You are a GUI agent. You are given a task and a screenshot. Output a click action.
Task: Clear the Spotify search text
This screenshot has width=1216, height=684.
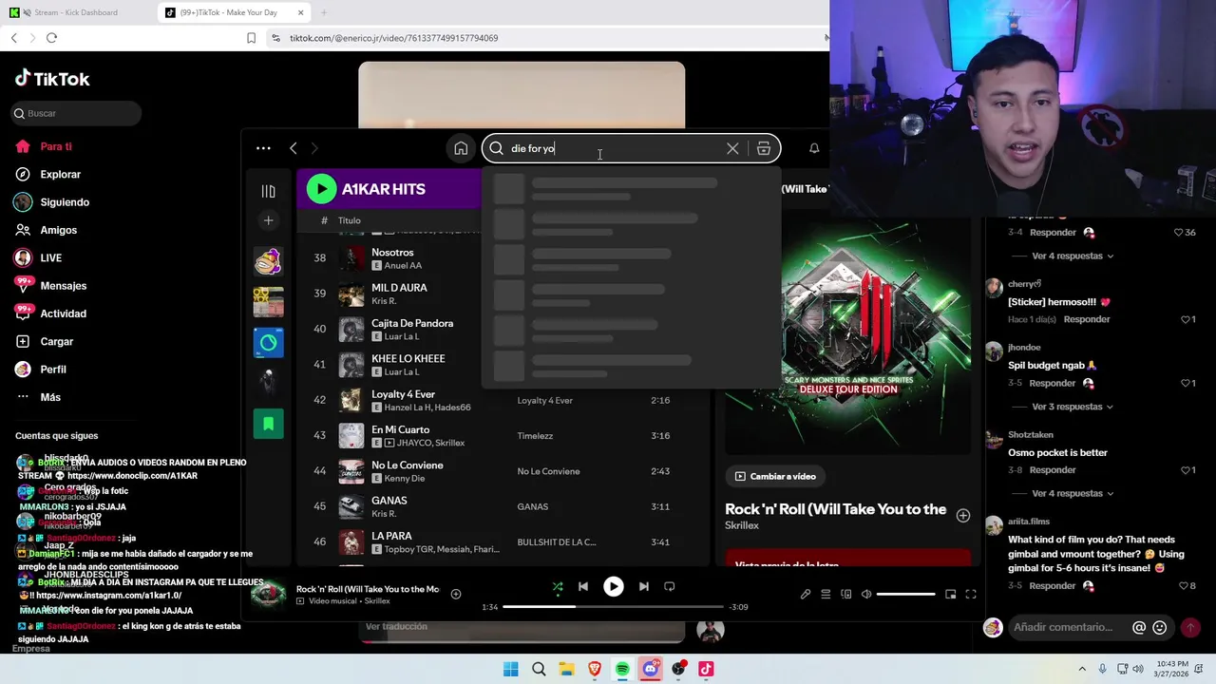click(732, 148)
